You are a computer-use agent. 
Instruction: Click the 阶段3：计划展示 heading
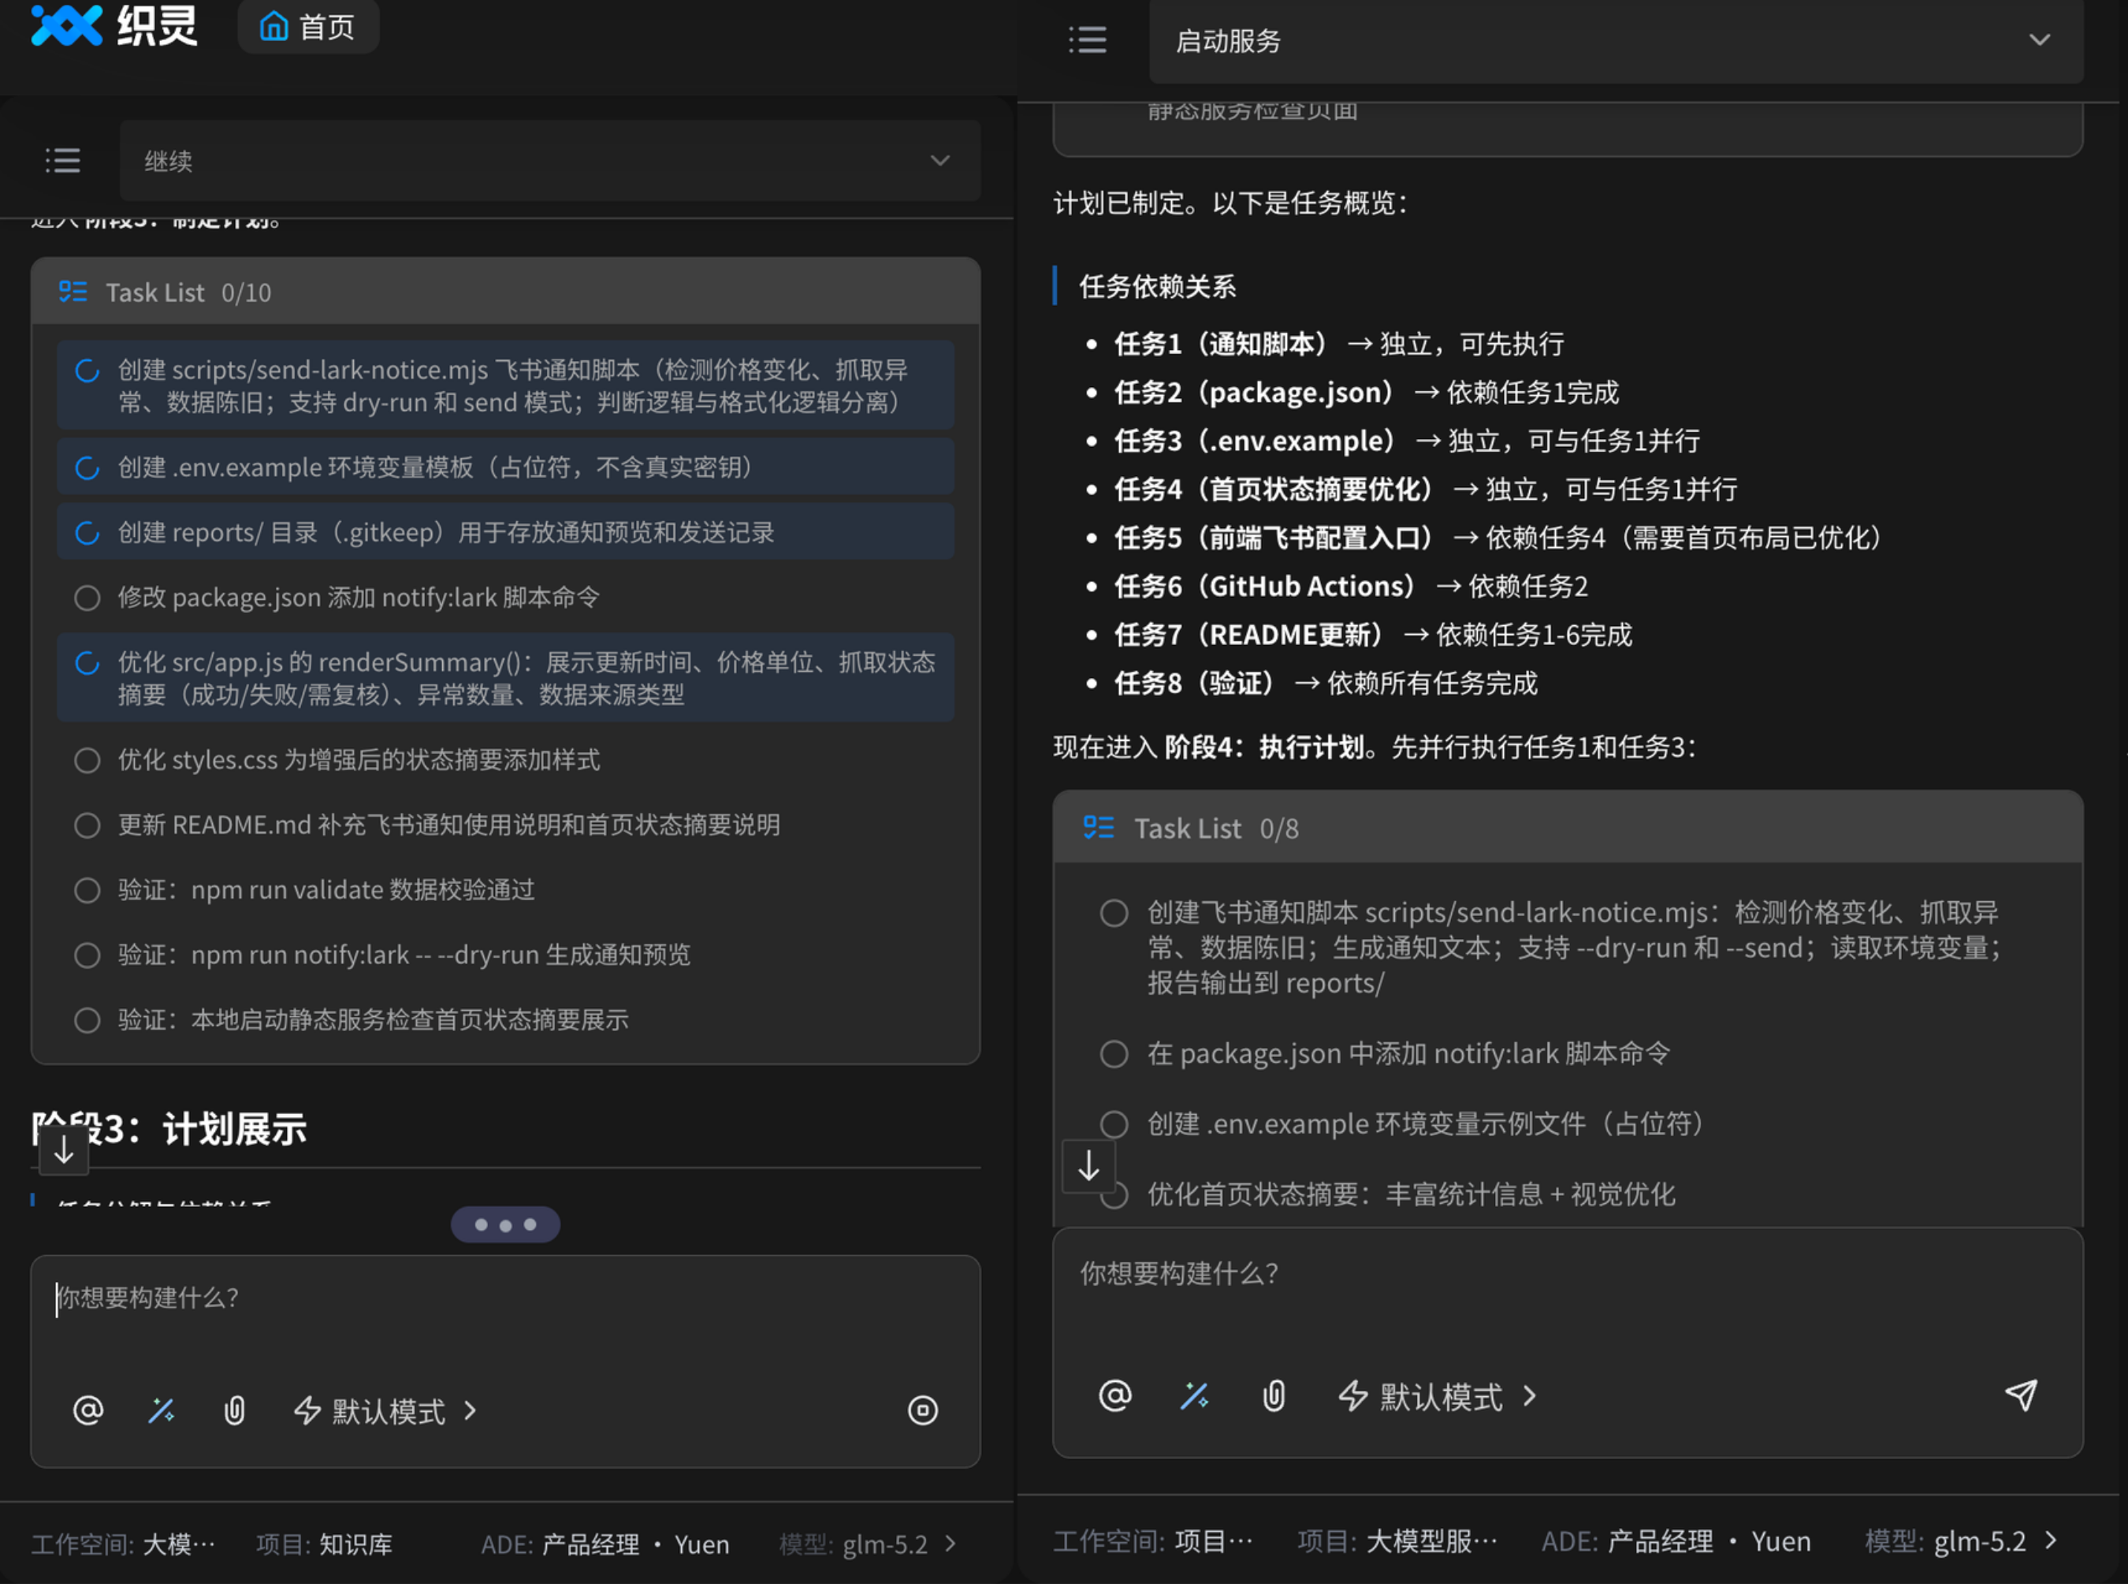click(169, 1130)
